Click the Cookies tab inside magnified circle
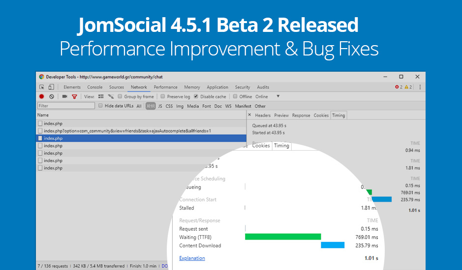This screenshot has width=462, height=270. 261,146
